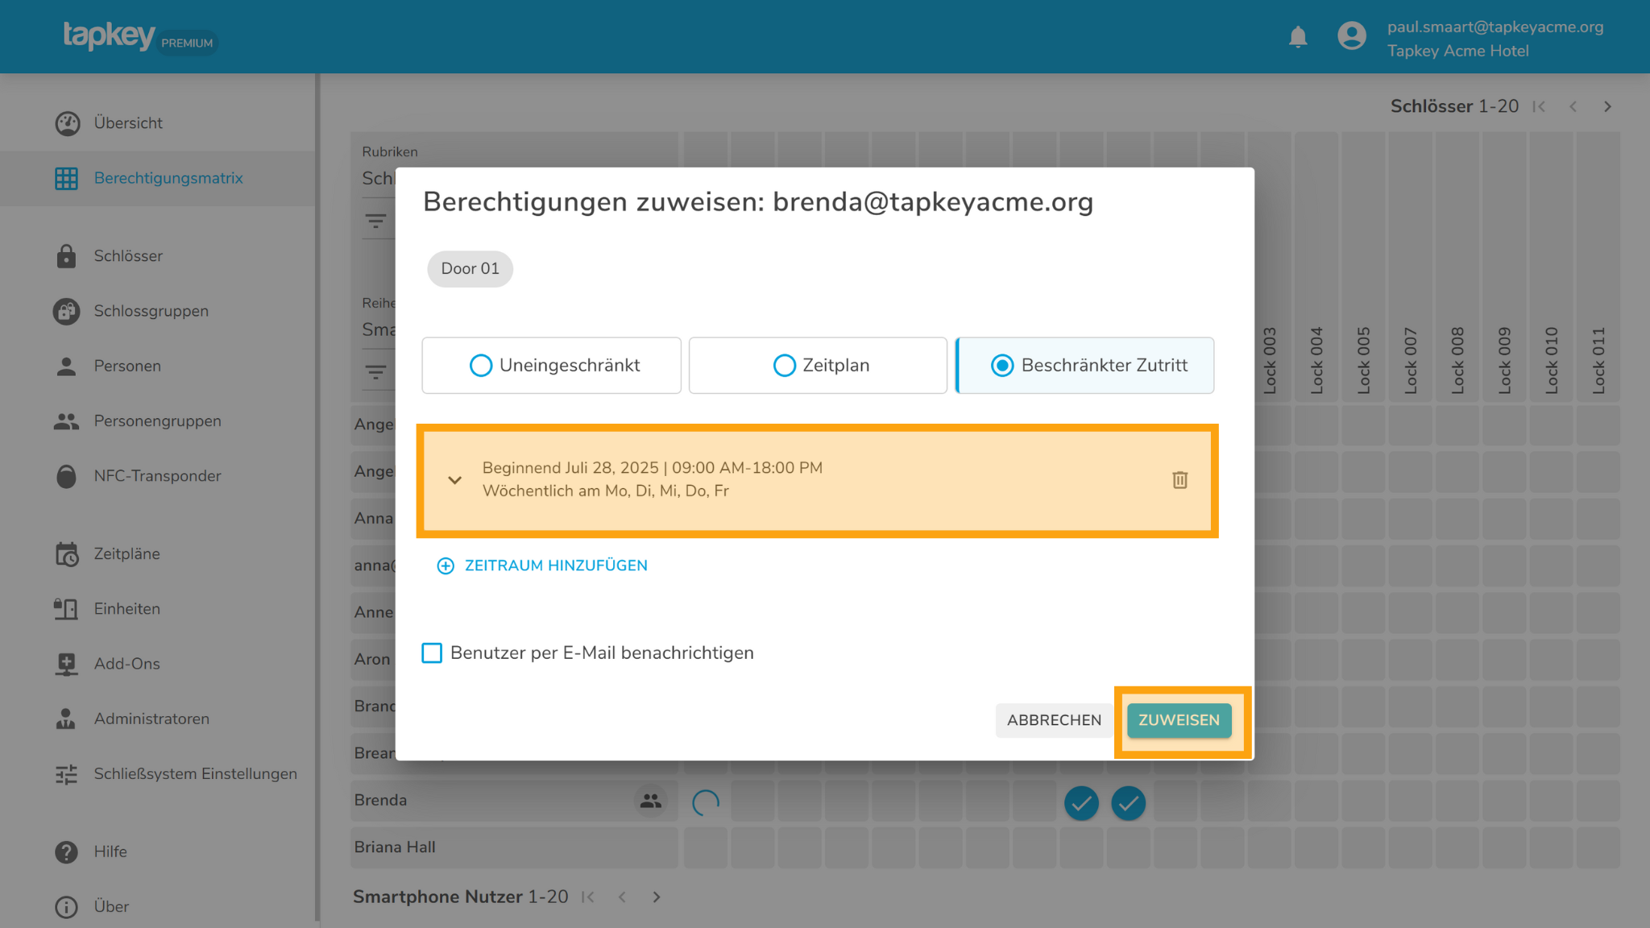Viewport: 1650px width, 928px height.
Task: Click the group icon in Brenda row
Action: coord(650,801)
